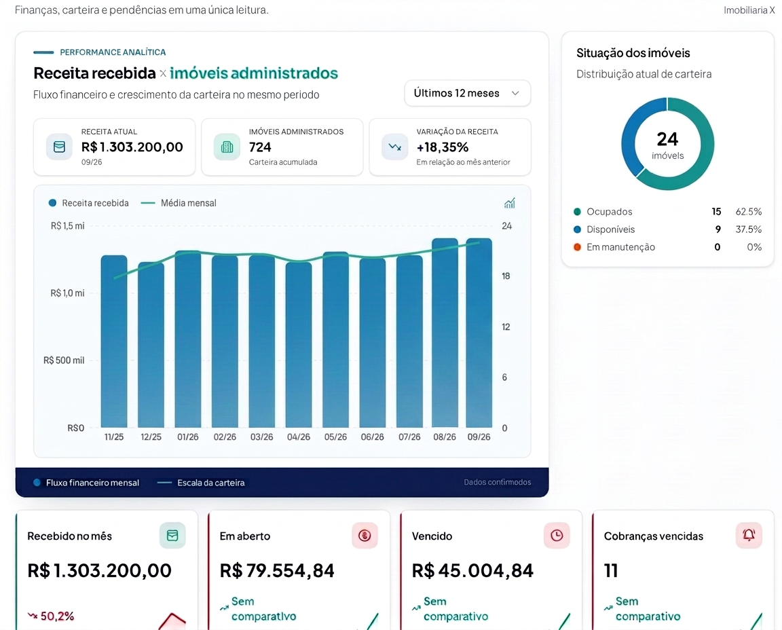Click the PERFORMANCE ANALÍTICA section label
This screenshot has height=630, width=782.
click(x=113, y=52)
